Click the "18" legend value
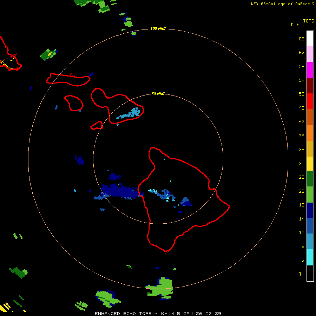 [x=302, y=205]
